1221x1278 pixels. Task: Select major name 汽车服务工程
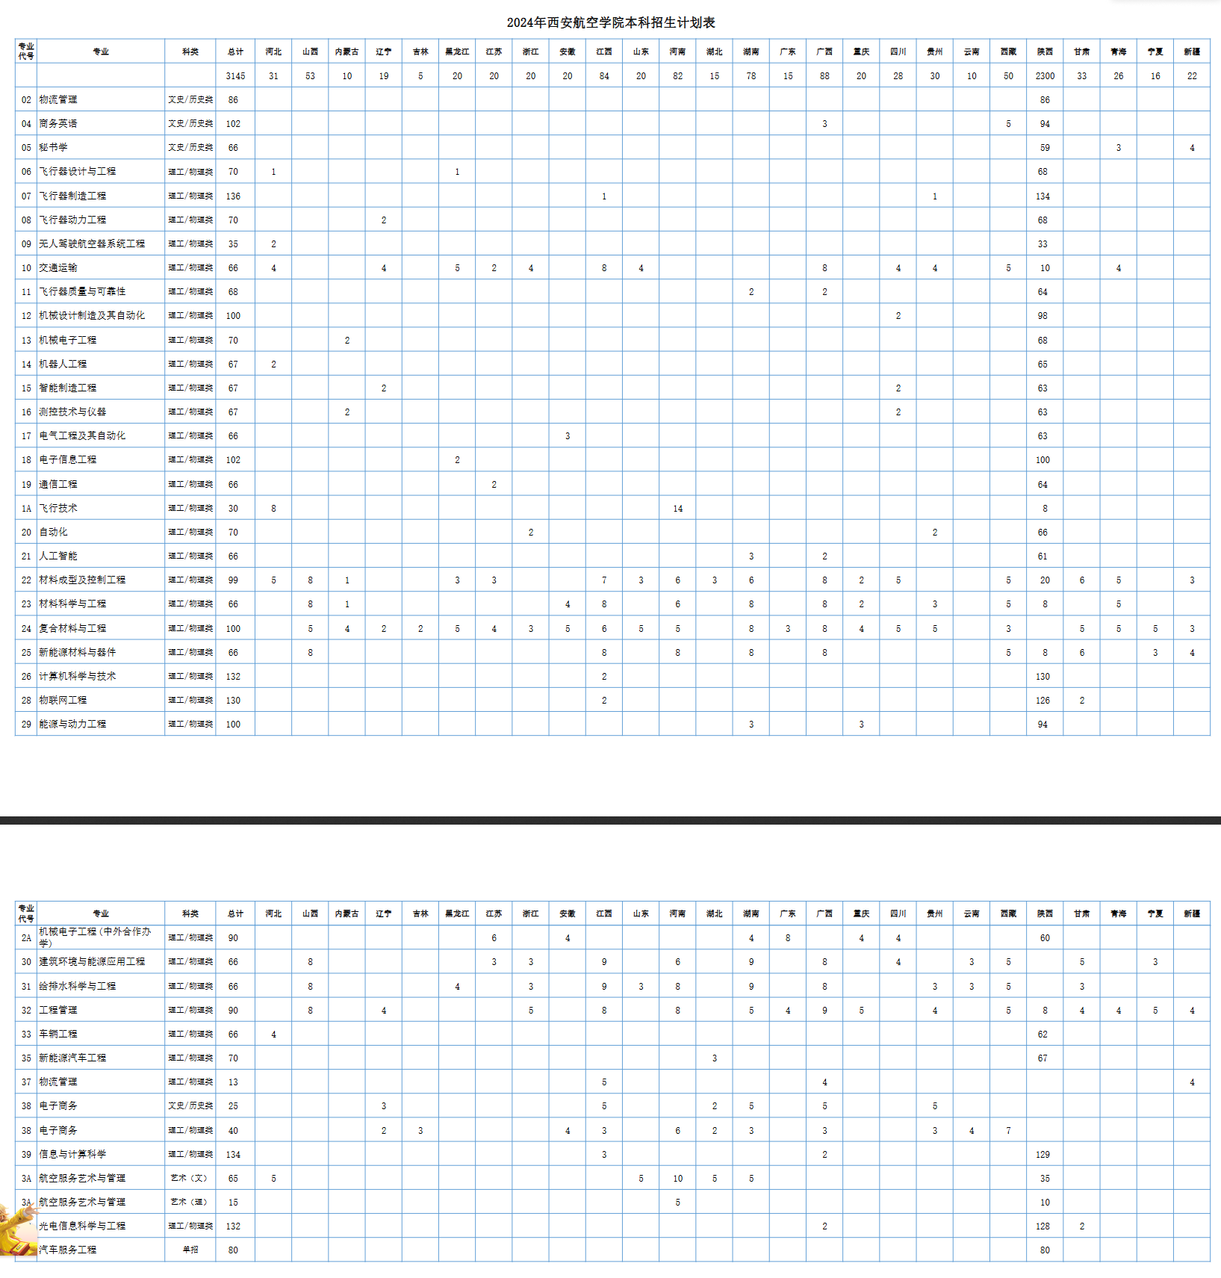pyautogui.click(x=68, y=1250)
